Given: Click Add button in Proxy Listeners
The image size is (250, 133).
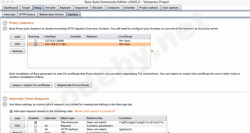Looking at the screenshot, I should click(17, 37).
